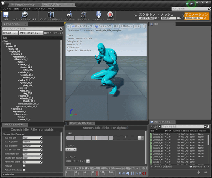Open the Filter (フィルタ) dropdown in asset browser
This screenshot has width=212, height=178.
pyautogui.click(x=155, y=127)
